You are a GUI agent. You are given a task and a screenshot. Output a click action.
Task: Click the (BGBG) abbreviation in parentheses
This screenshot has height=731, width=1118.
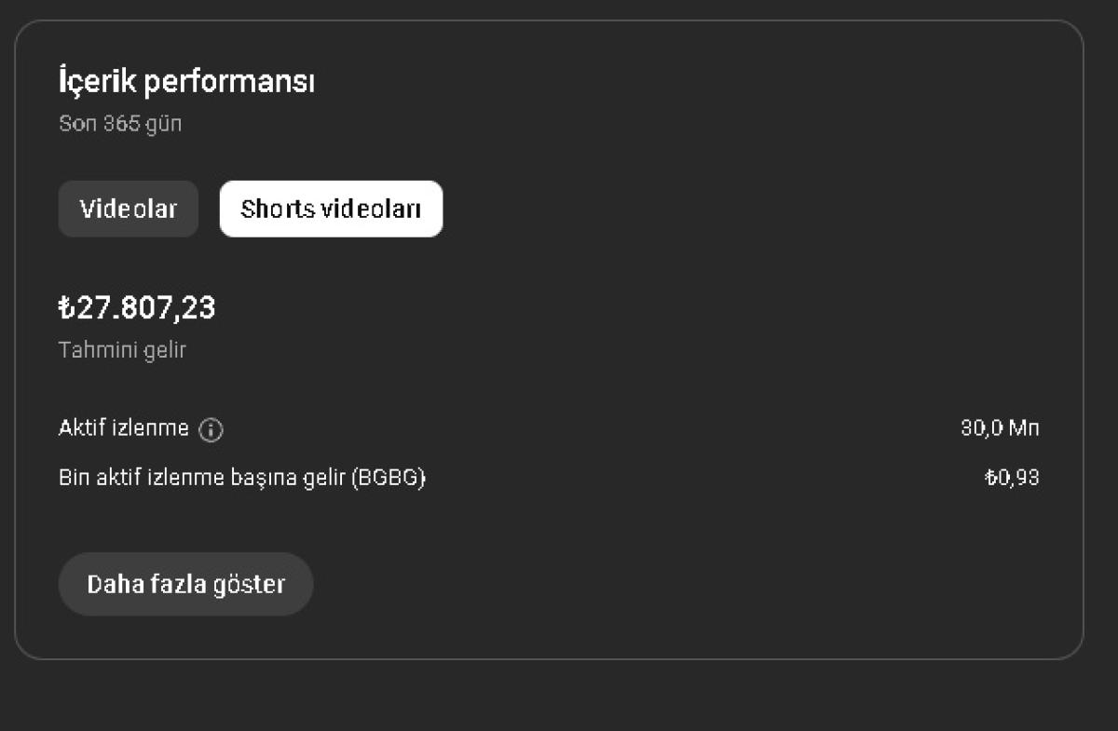click(389, 479)
